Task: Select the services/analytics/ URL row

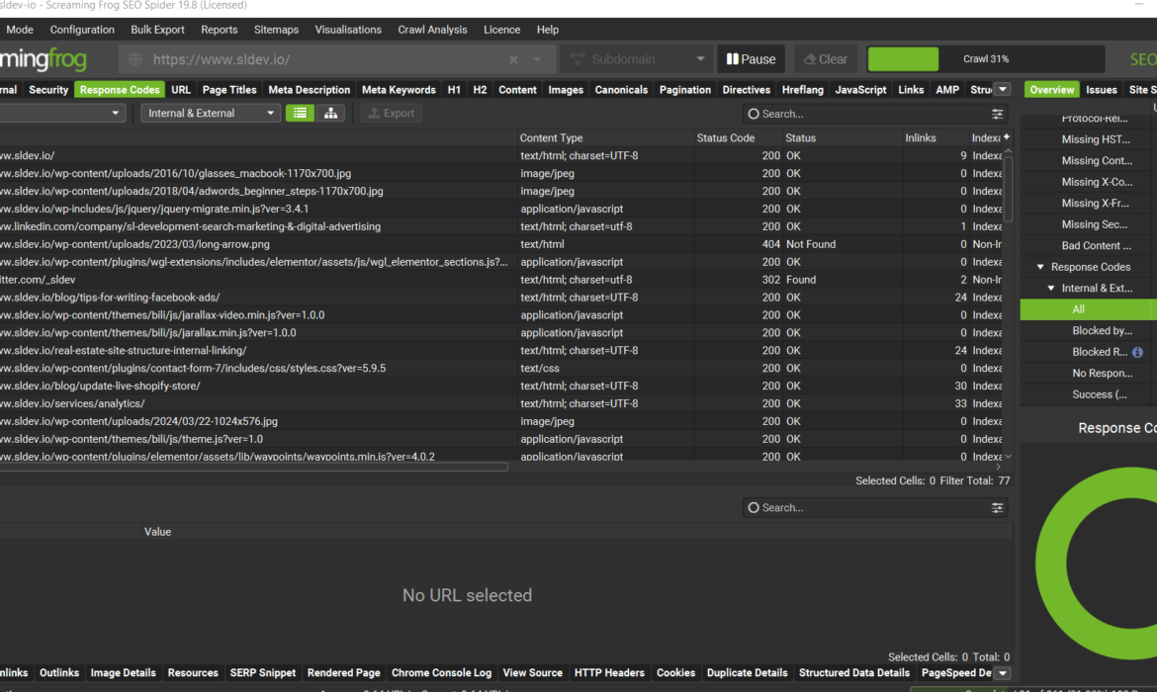Action: [501, 403]
